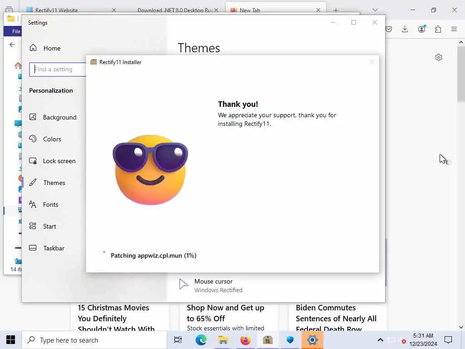This screenshot has width=465, height=349.
Task: Open Home in Settings sidebar
Action: point(45,48)
